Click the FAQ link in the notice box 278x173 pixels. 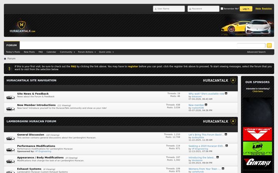click(x=73, y=67)
